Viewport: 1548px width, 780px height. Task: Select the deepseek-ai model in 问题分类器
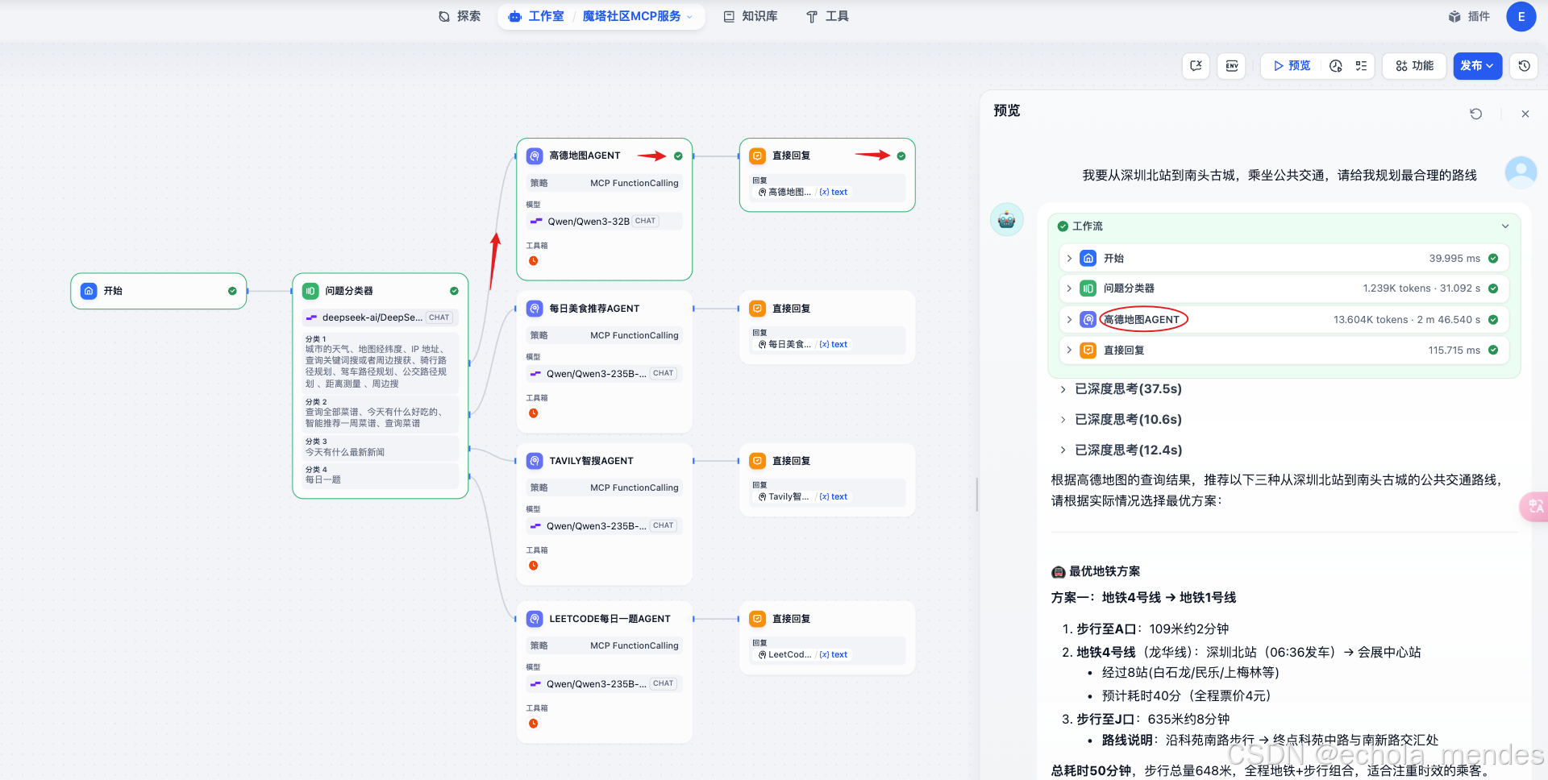pyautogui.click(x=381, y=317)
